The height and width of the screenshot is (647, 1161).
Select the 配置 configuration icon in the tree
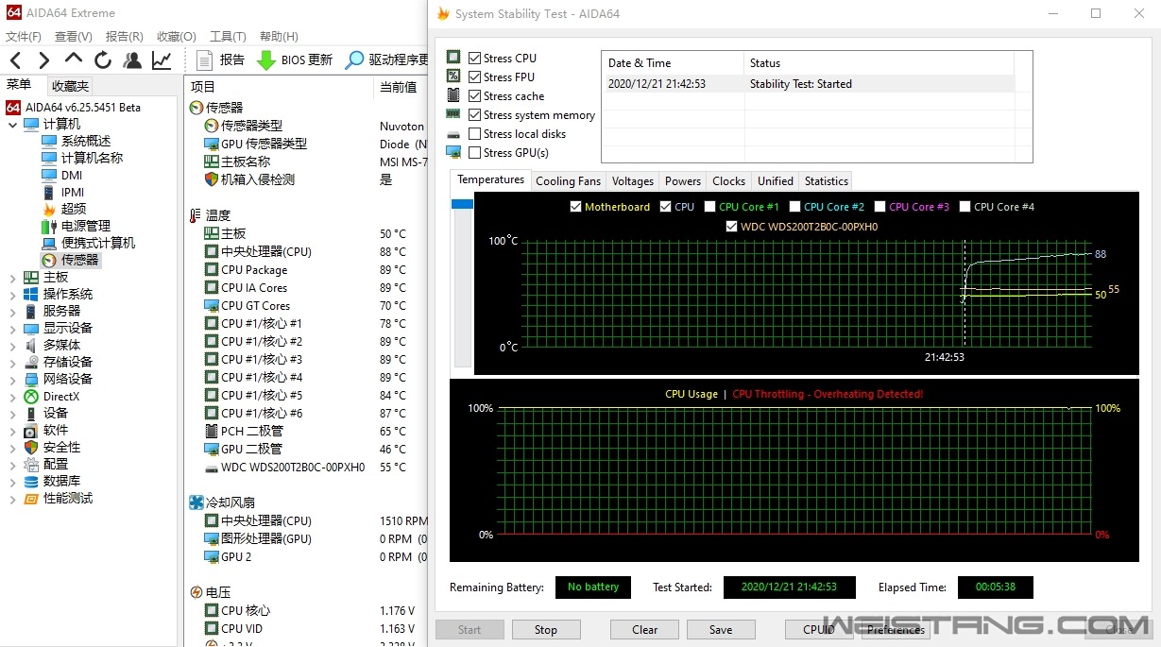[x=31, y=464]
